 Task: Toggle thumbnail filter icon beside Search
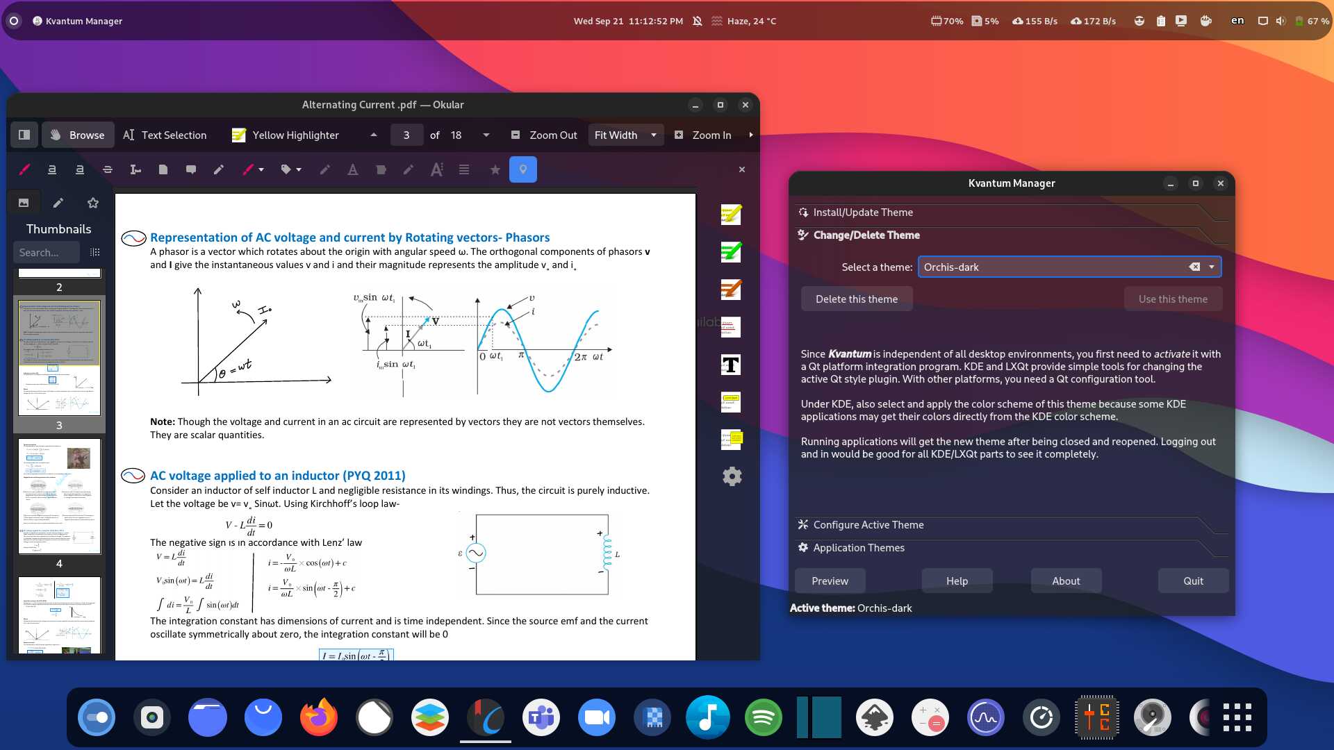coord(95,253)
